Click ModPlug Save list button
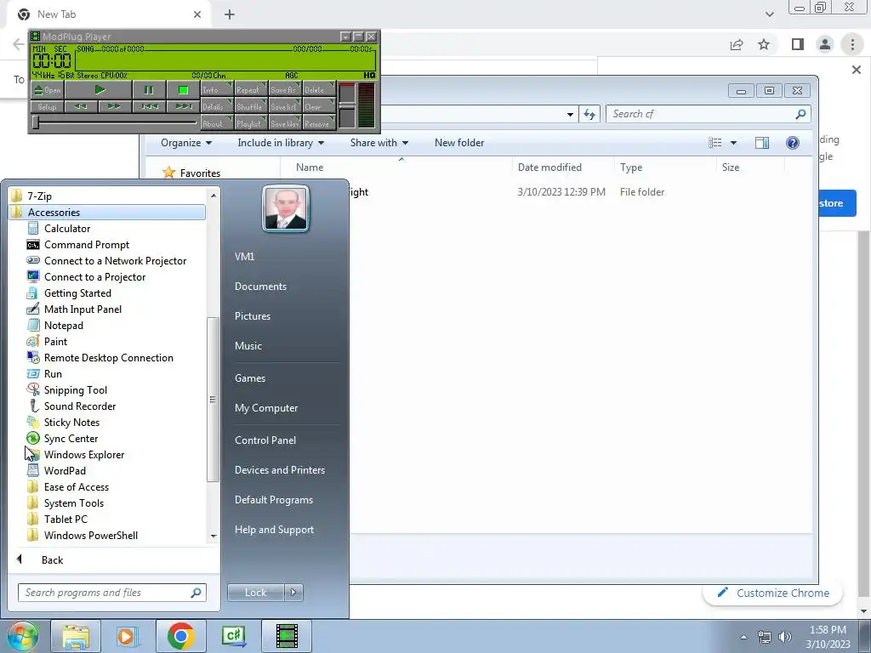The width and height of the screenshot is (871, 653). (x=285, y=106)
